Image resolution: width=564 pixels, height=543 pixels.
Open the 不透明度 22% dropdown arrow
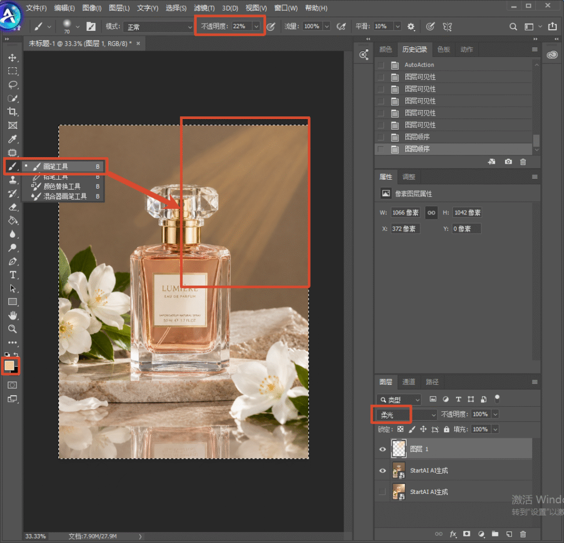click(256, 26)
